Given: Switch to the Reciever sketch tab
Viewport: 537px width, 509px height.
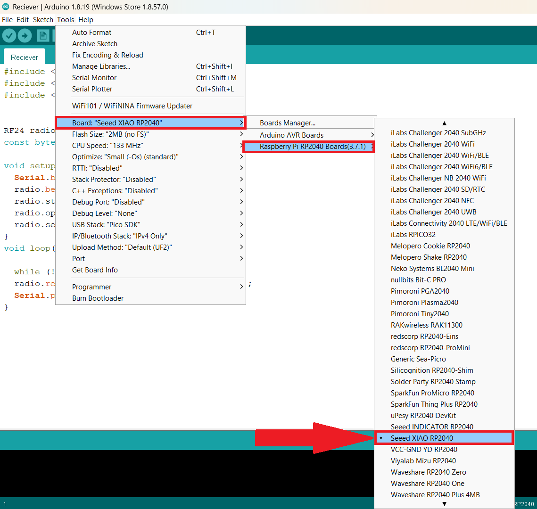Looking at the screenshot, I should point(25,57).
